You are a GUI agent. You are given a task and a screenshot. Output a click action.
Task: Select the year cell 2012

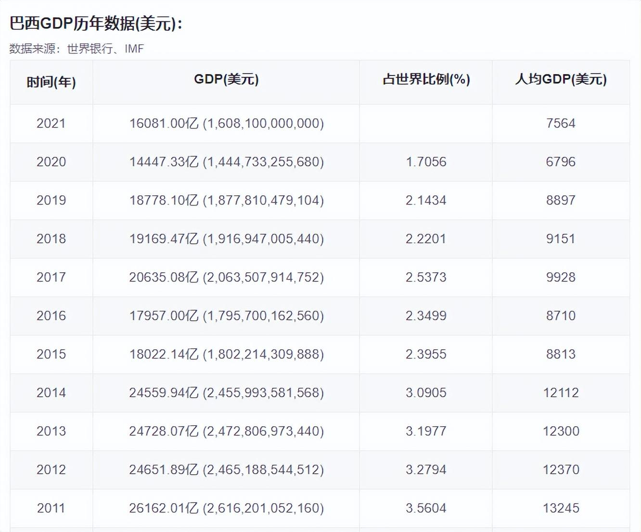[x=51, y=469]
